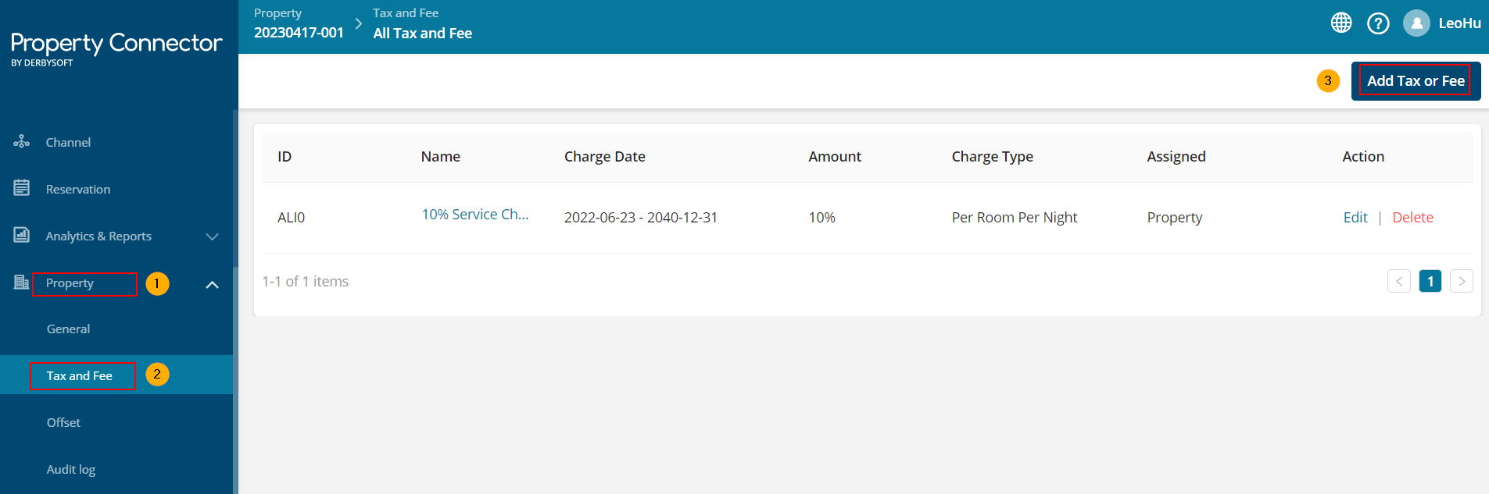Click the 10% amount cell
The width and height of the screenshot is (1489, 494).
(x=821, y=218)
